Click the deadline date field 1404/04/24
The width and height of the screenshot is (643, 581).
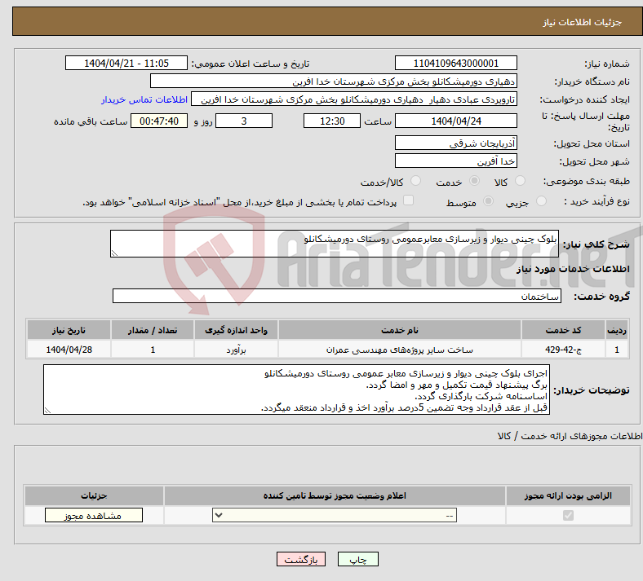click(456, 121)
